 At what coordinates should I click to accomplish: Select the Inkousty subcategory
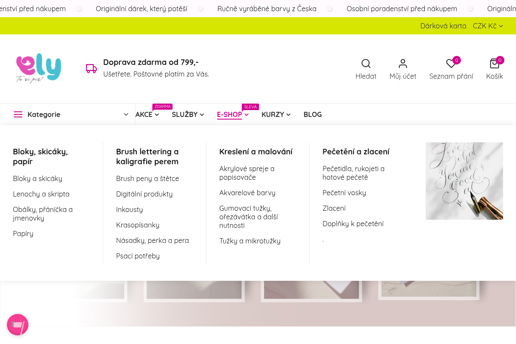tap(129, 209)
